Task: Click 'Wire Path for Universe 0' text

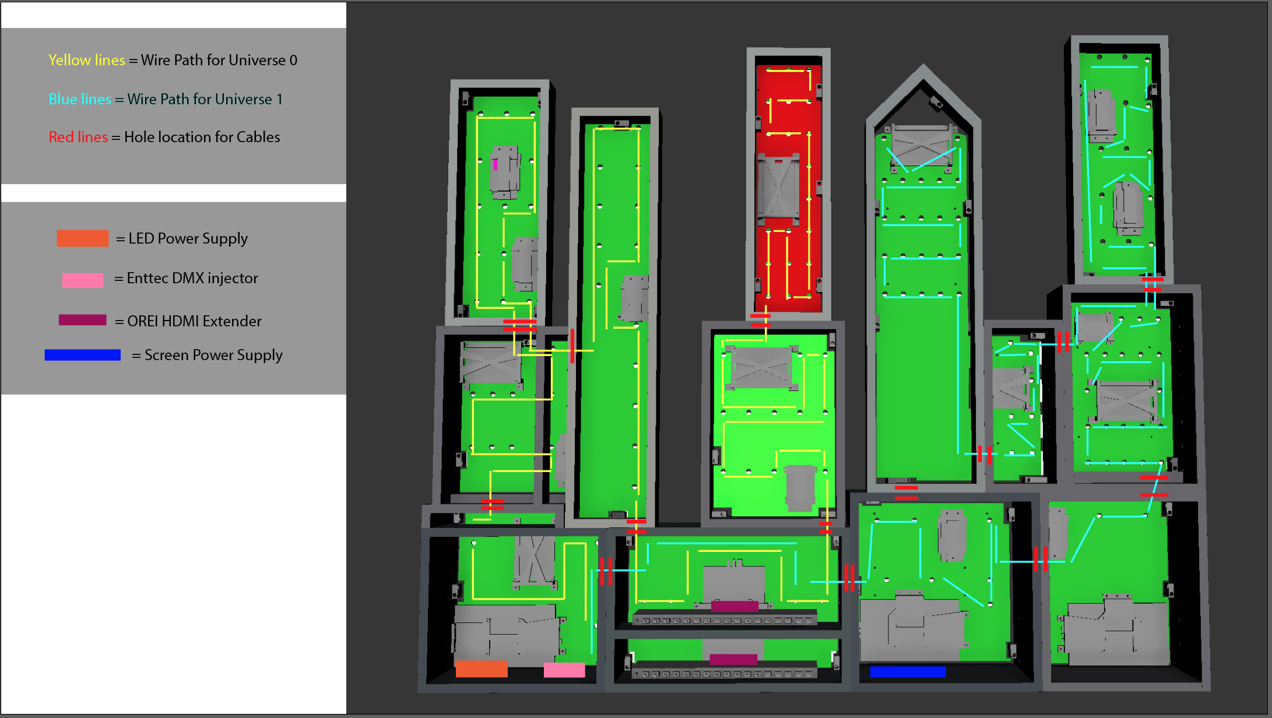Action: pos(219,60)
